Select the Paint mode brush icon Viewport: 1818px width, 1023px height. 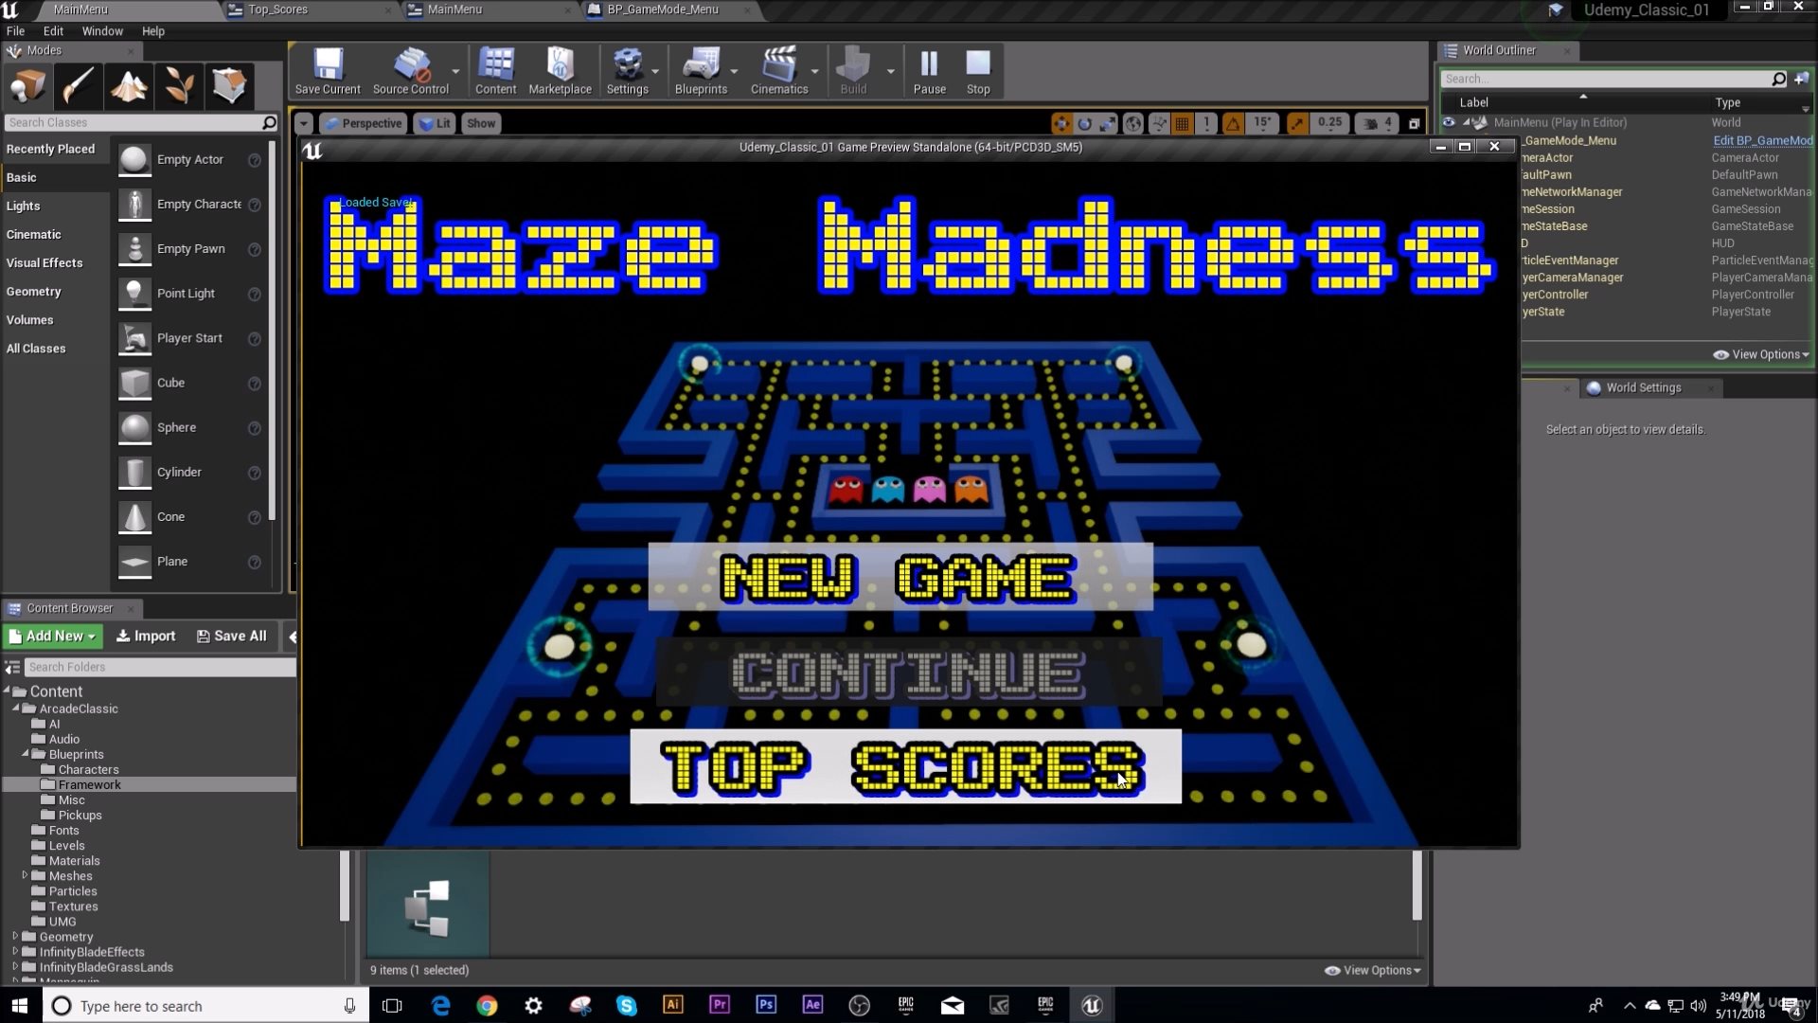click(x=79, y=86)
